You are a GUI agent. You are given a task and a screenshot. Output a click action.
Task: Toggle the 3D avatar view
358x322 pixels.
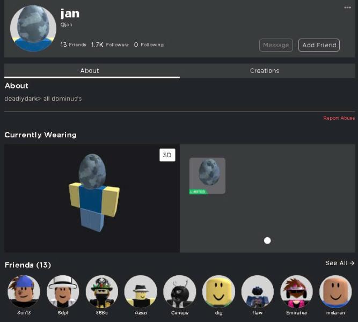point(167,155)
